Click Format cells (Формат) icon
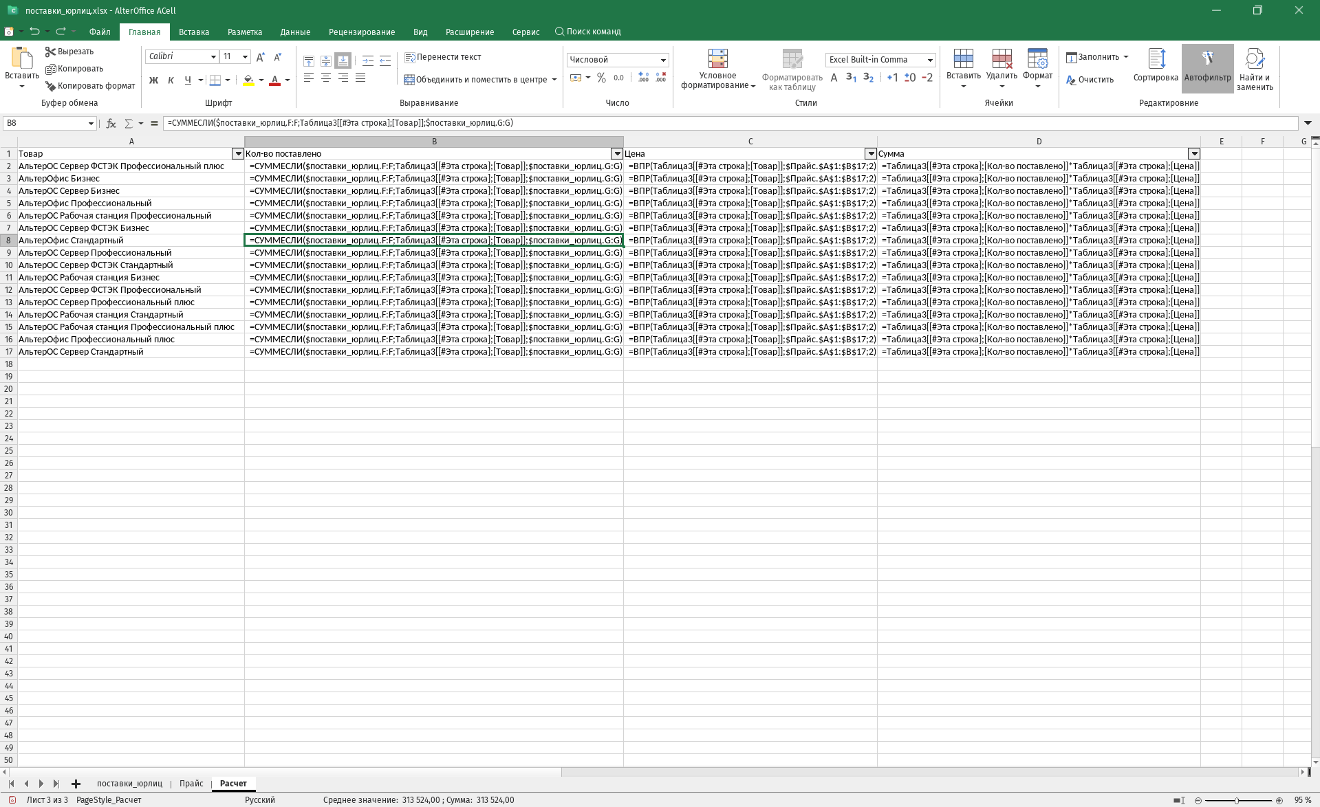The image size is (1320, 807). pos(1037,58)
